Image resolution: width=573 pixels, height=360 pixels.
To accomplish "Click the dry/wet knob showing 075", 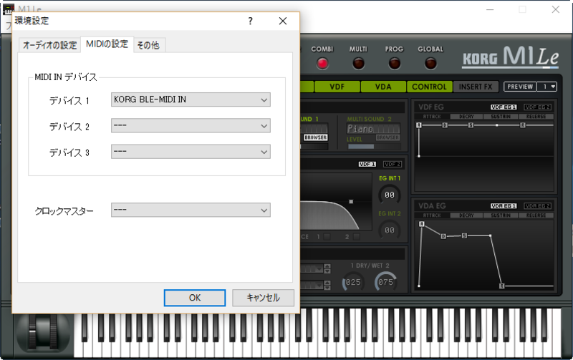I will (385, 282).
